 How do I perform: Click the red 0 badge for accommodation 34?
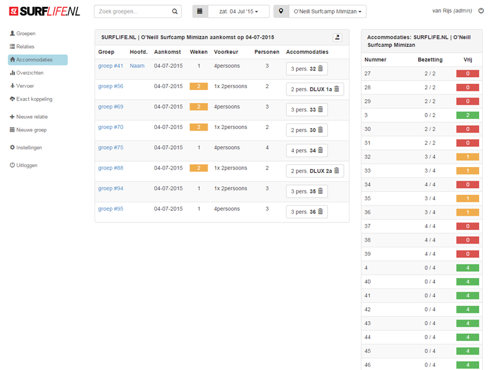pos(467,184)
